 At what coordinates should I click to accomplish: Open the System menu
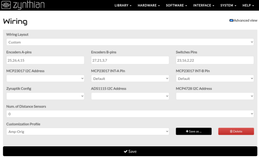tap(228, 6)
